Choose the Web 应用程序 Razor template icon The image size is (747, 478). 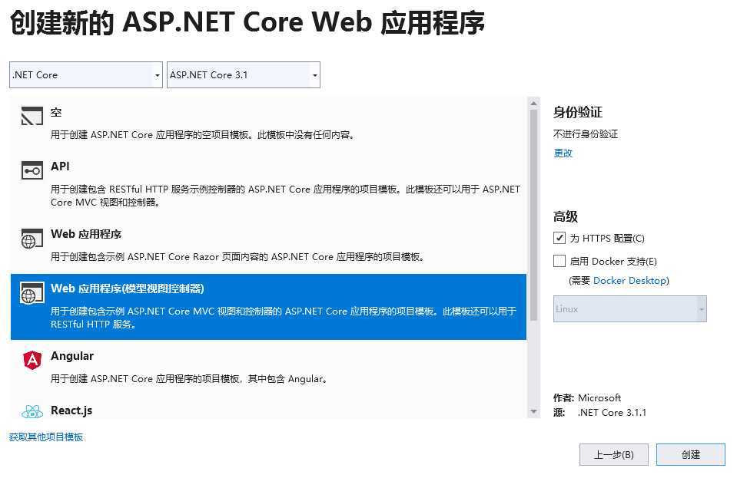coord(32,239)
